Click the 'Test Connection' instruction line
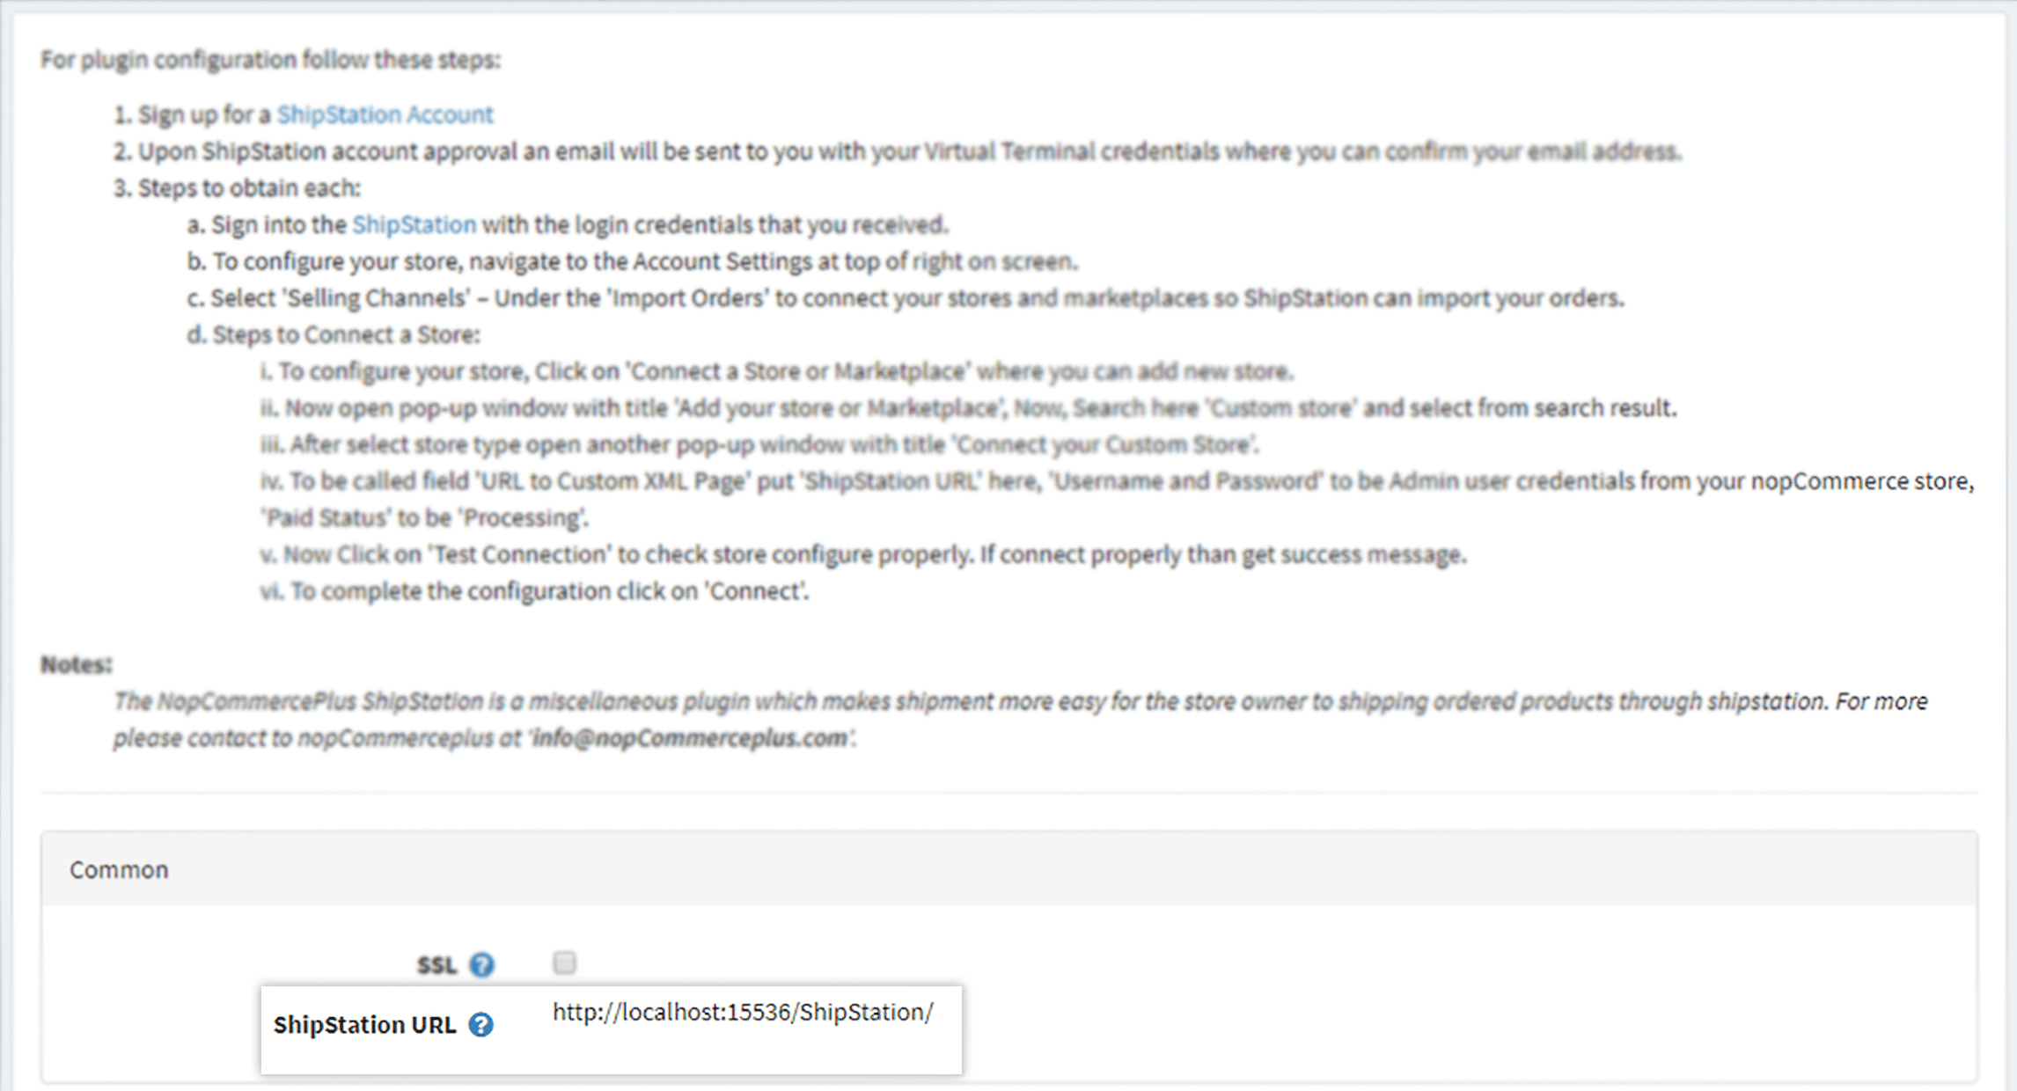 tap(863, 555)
